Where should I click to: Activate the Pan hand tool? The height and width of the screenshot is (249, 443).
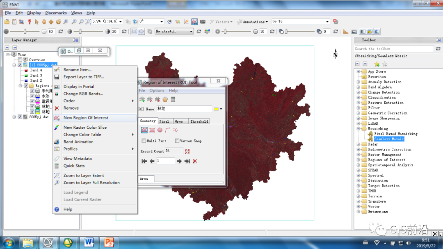[44, 22]
